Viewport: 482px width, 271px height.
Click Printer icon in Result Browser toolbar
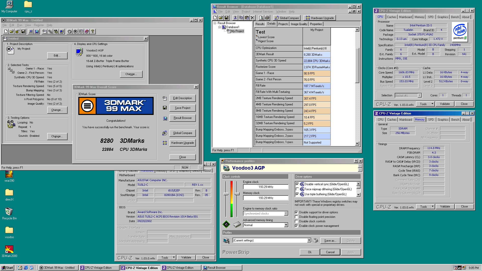[267, 18]
